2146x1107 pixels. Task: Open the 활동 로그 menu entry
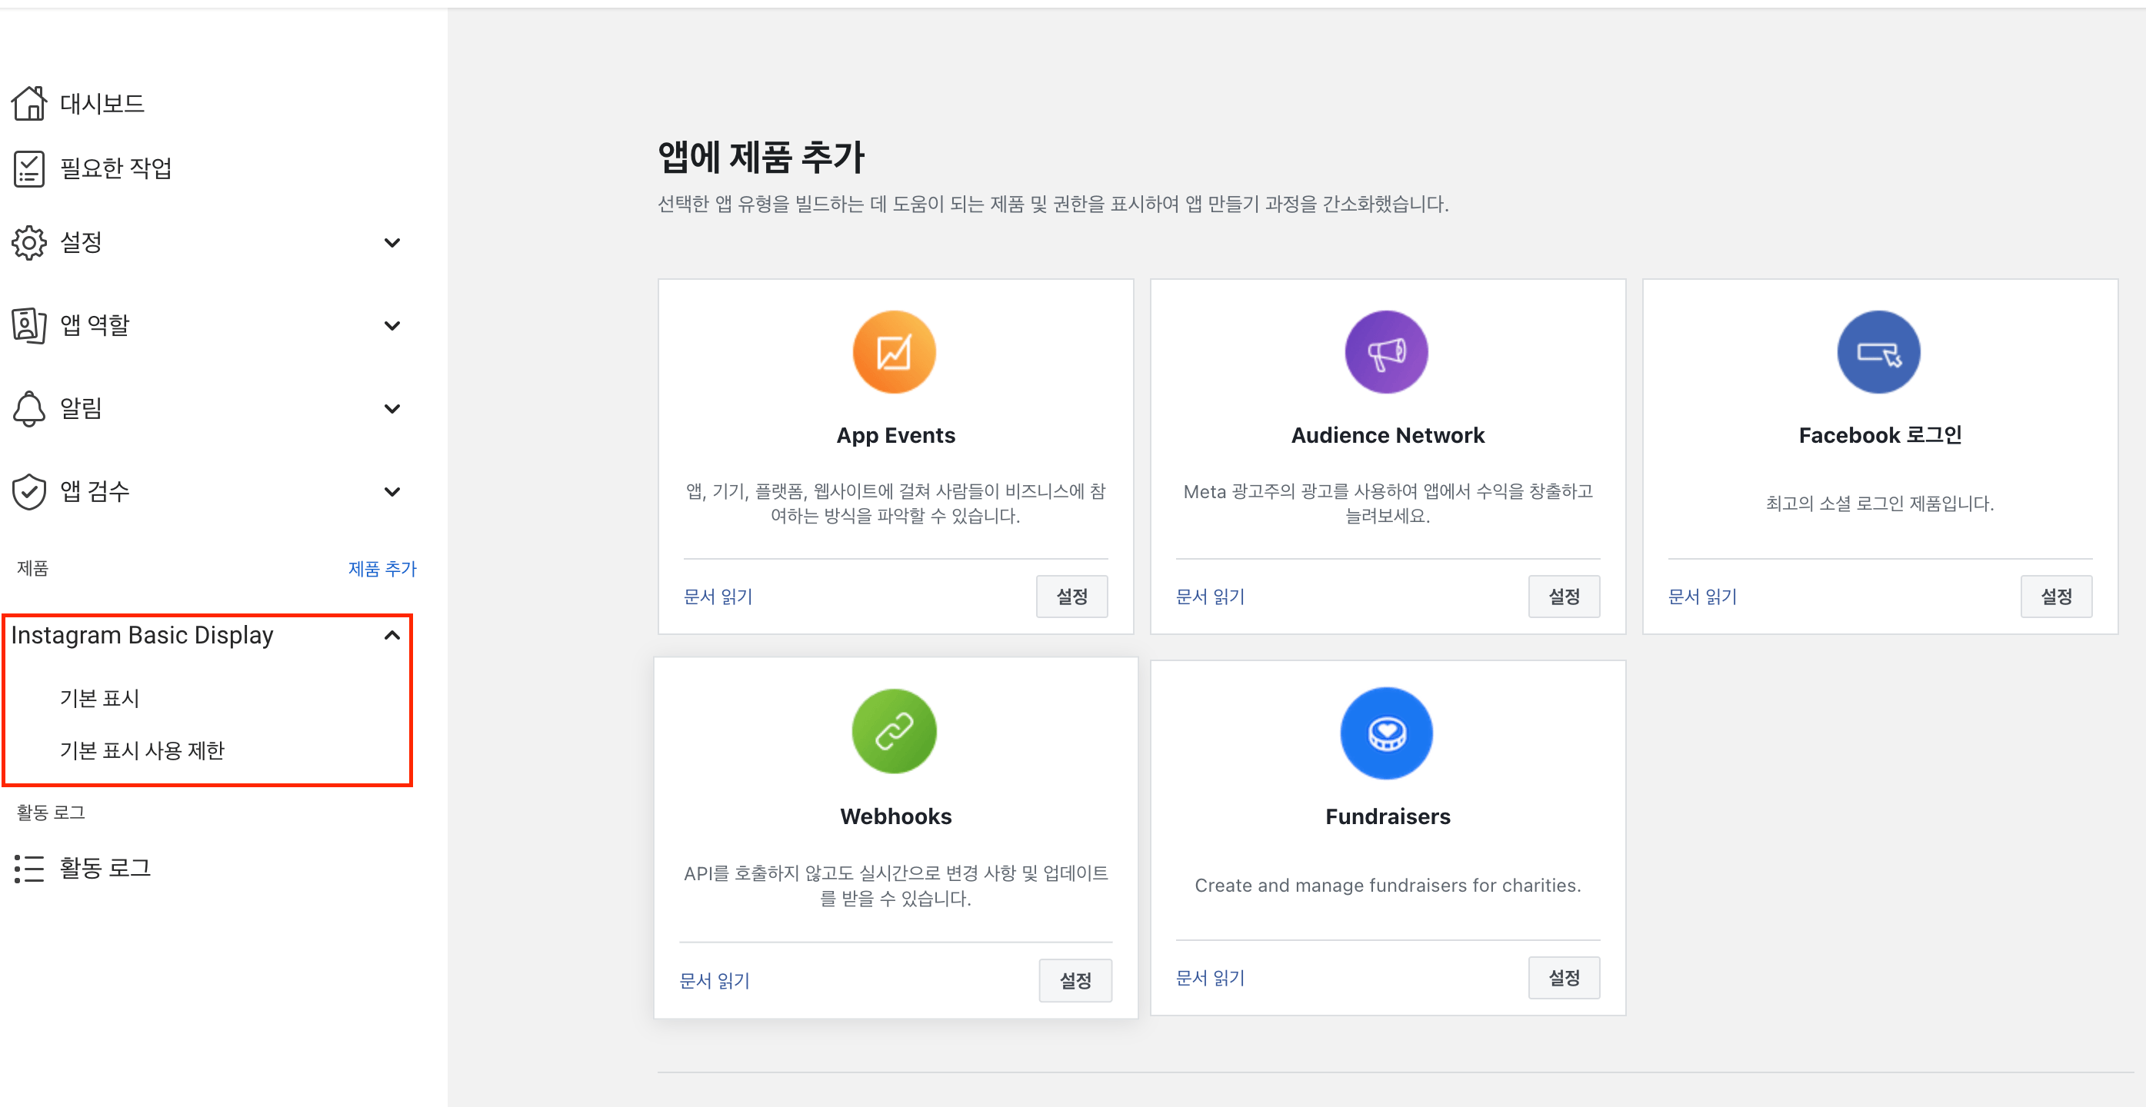click(x=106, y=868)
